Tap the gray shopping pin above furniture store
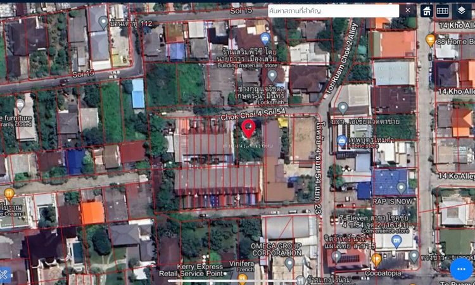 20,104
